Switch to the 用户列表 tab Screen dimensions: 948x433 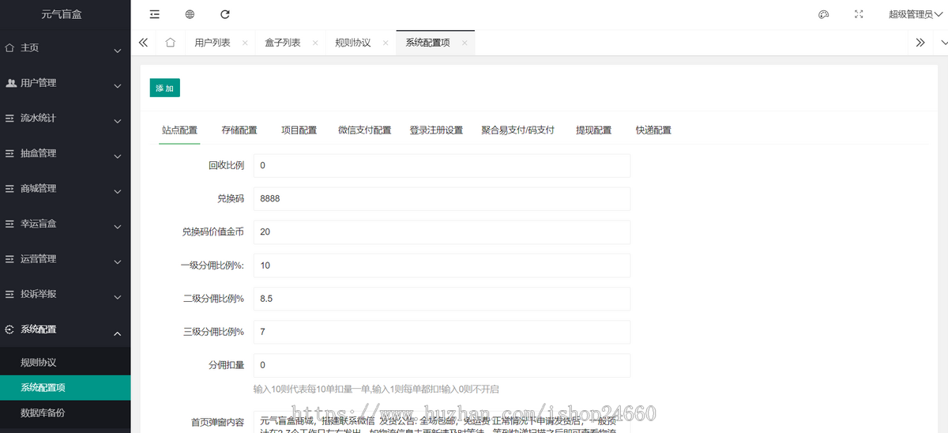pos(213,43)
